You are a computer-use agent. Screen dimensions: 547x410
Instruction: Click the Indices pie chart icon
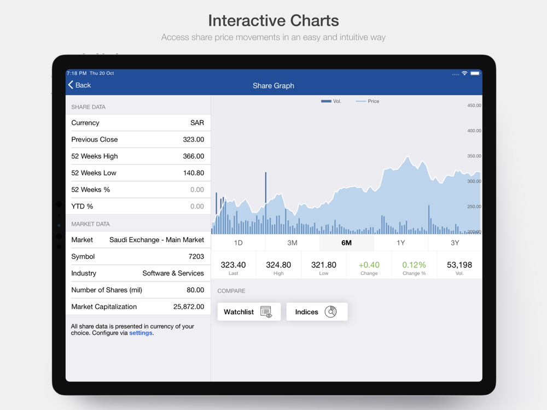(x=331, y=312)
